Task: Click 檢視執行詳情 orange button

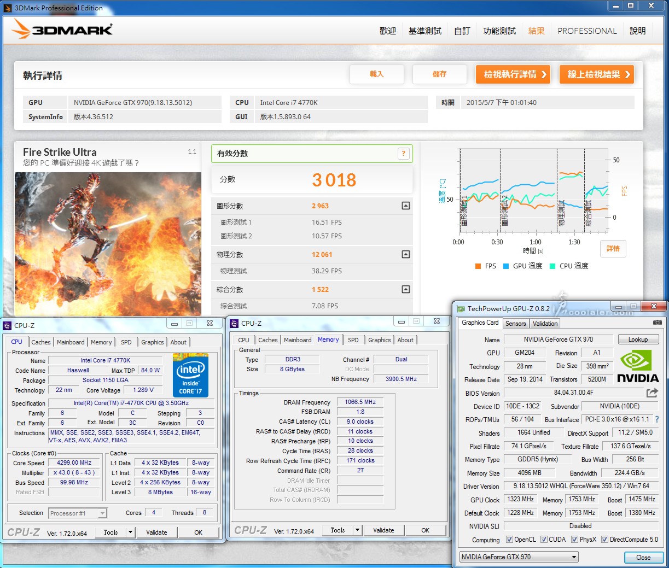Action: point(513,74)
